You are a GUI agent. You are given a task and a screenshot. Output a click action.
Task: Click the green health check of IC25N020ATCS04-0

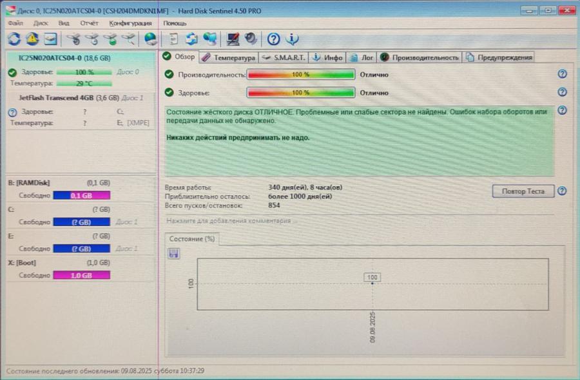(13, 72)
